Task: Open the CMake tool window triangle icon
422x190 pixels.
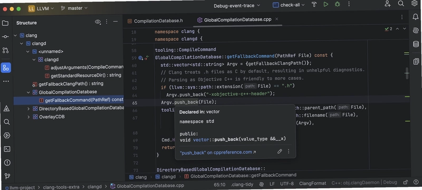Action: pyautogui.click(x=6, y=108)
